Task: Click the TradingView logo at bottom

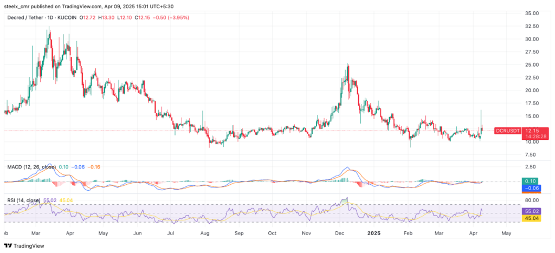Action: pyautogui.click(x=24, y=245)
